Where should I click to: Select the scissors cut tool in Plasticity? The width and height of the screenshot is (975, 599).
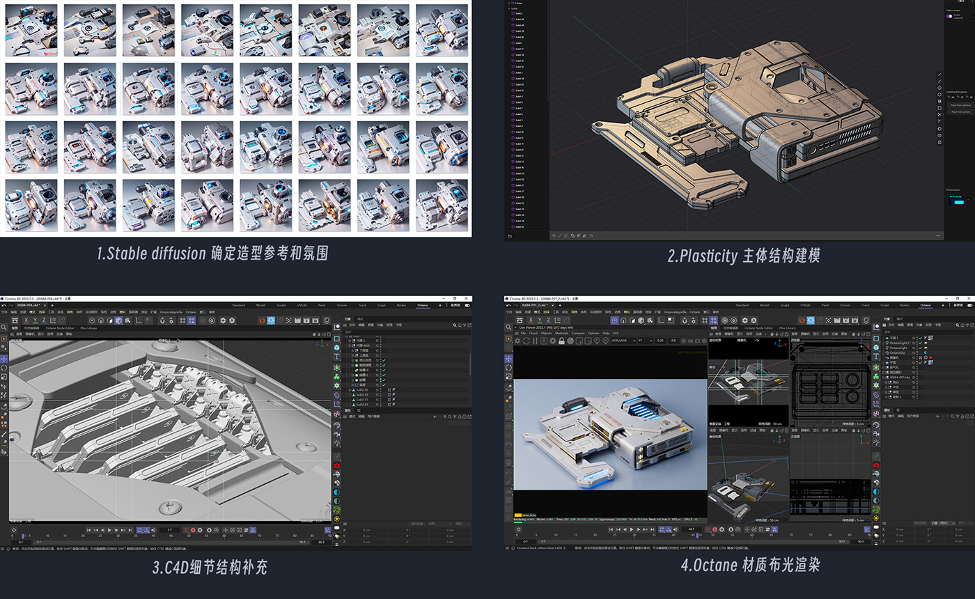tap(939, 114)
